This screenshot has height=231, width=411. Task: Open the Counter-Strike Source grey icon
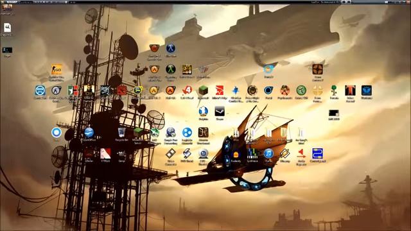click(57, 90)
